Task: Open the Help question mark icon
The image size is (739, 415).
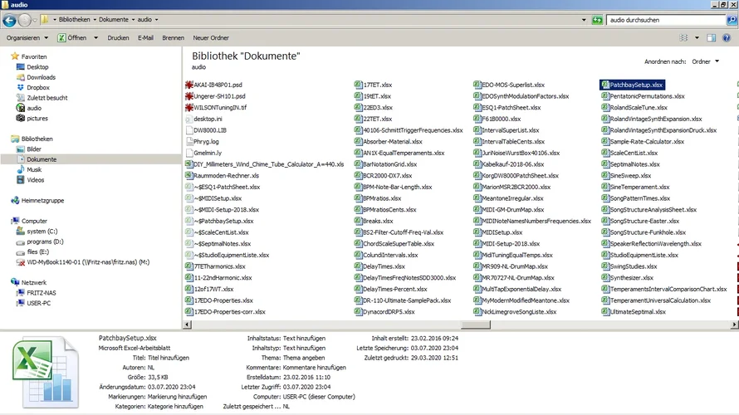Action: (727, 37)
